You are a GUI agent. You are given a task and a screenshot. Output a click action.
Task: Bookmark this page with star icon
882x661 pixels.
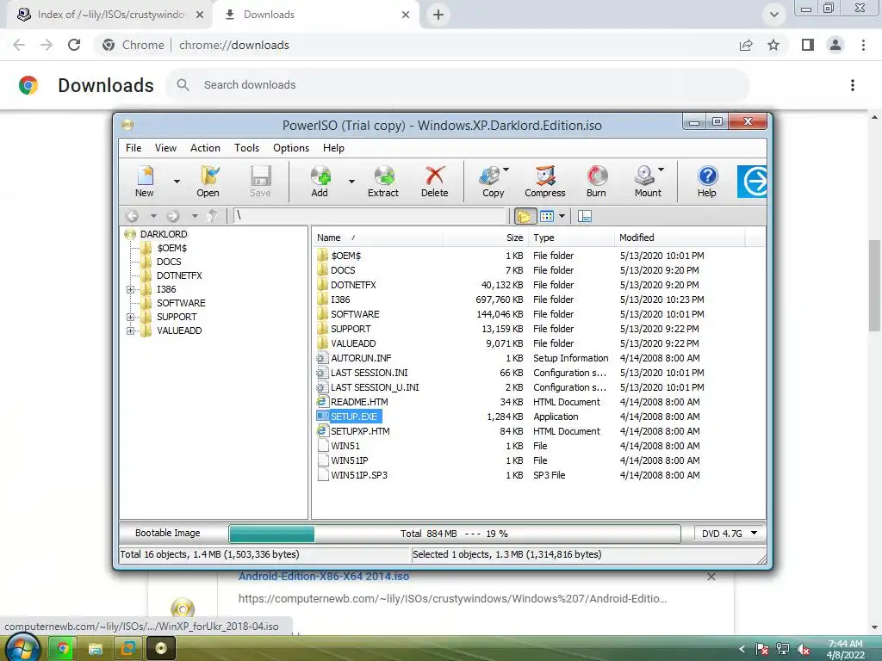[773, 45]
